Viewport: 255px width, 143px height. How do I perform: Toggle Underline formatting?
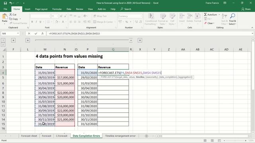pos(40,22)
